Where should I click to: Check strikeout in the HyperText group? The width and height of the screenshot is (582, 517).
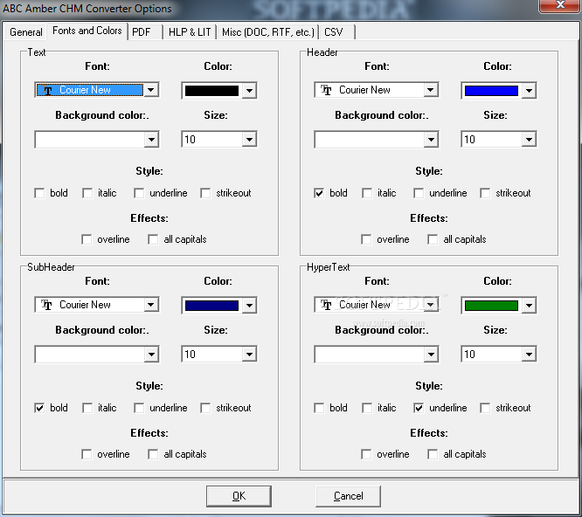pos(485,408)
